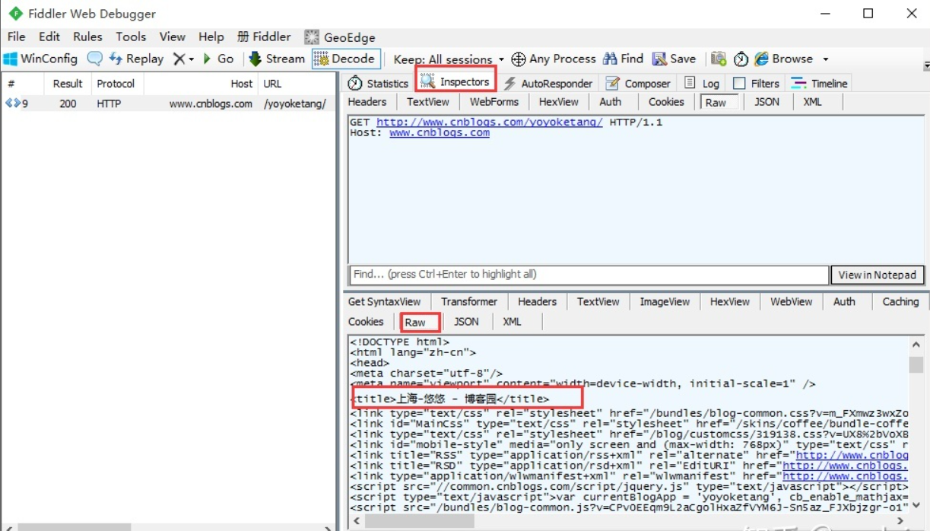The image size is (930, 531).
Task: Click the Go resume button
Action: tap(218, 59)
